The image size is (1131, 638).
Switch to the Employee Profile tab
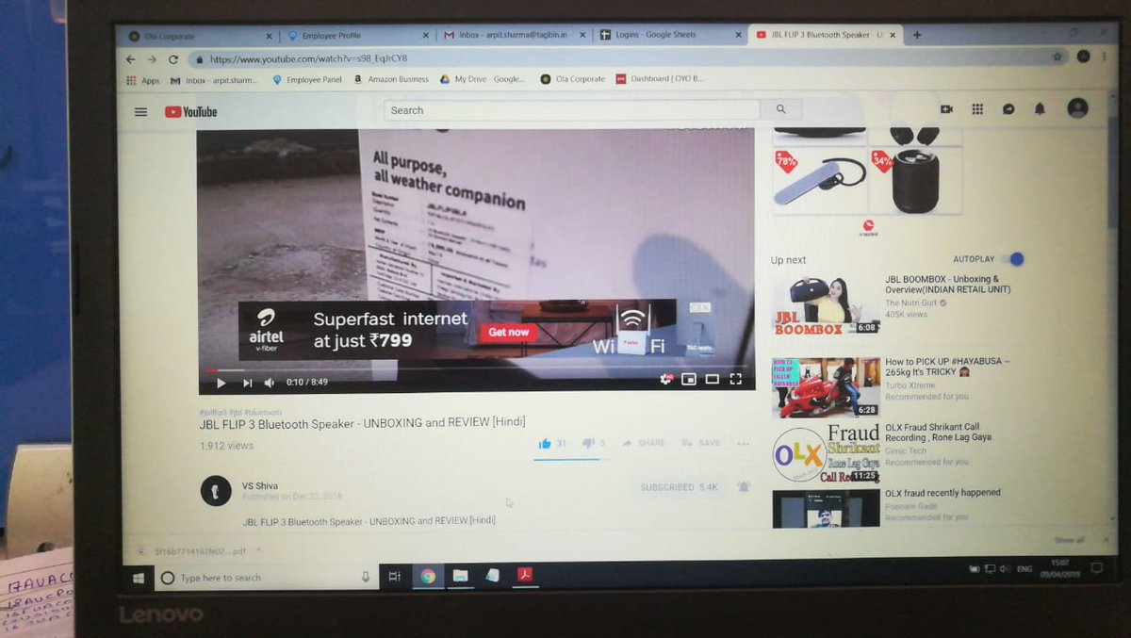pyautogui.click(x=358, y=36)
